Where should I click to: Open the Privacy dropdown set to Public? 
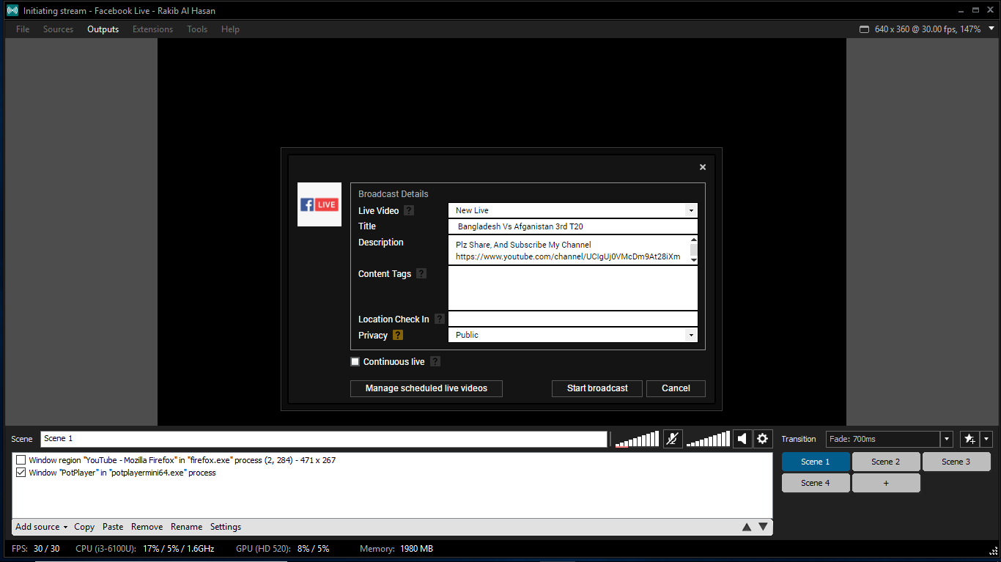[x=690, y=336]
